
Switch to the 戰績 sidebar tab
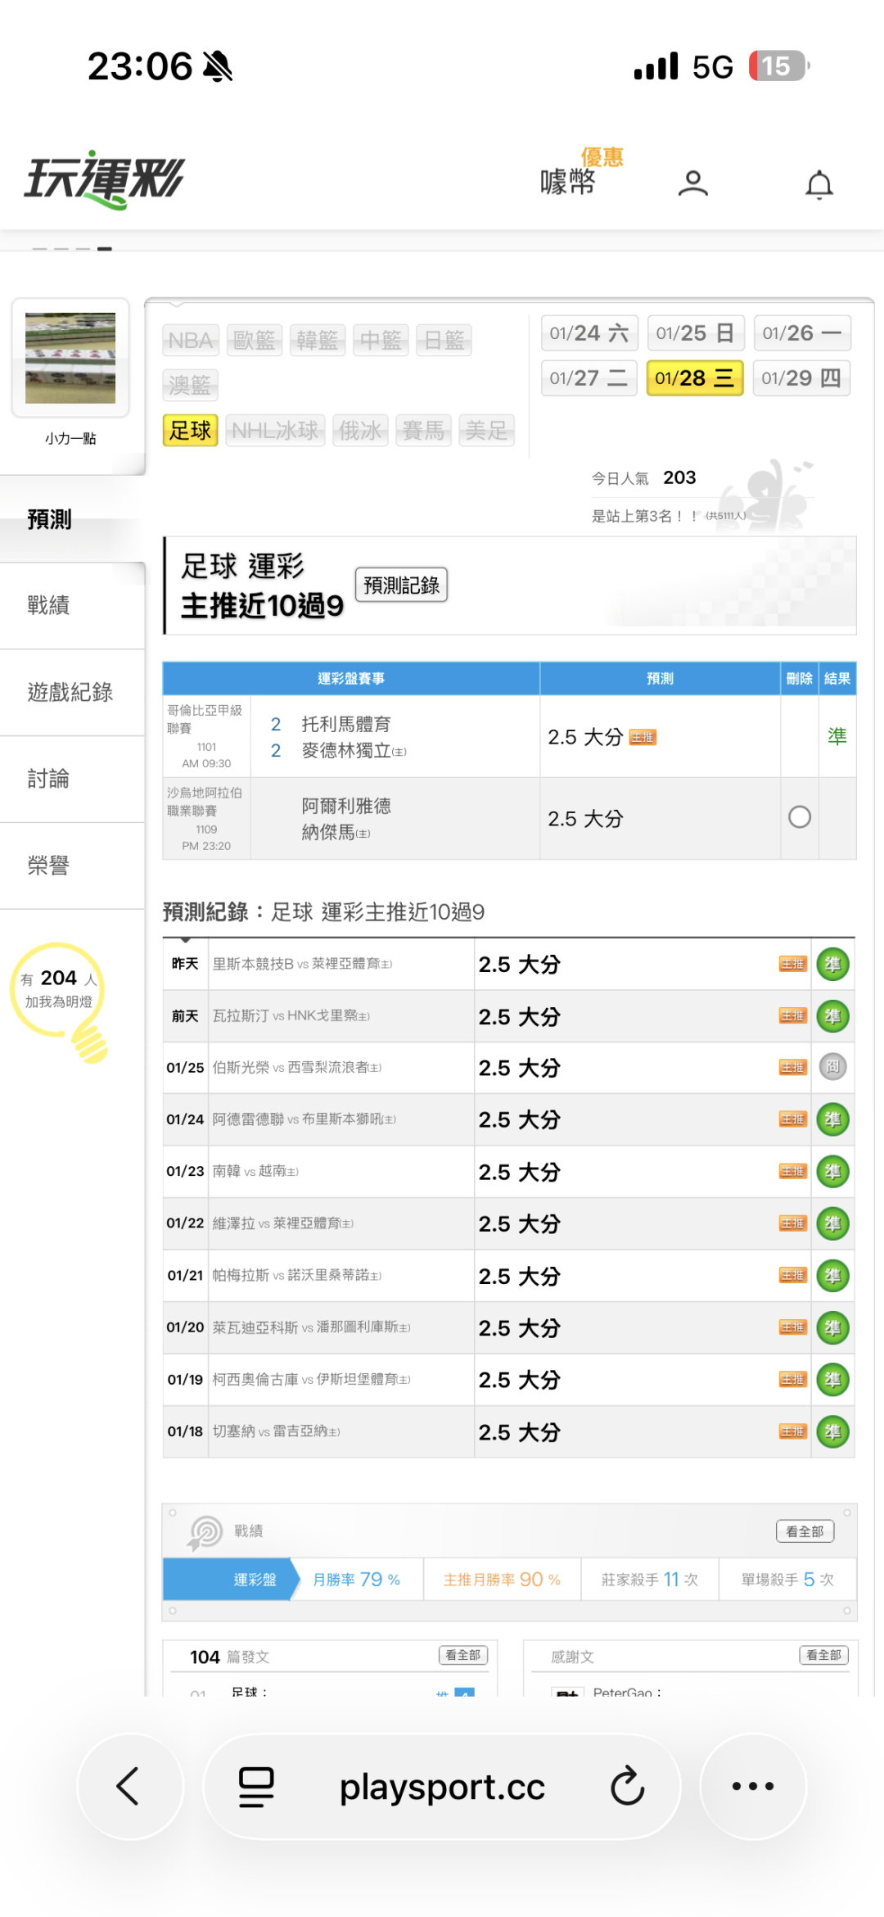49,605
